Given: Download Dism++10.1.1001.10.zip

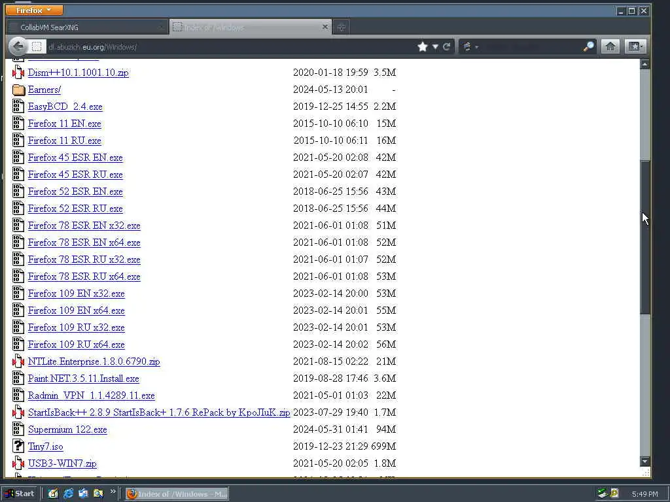Looking at the screenshot, I should tap(79, 73).
